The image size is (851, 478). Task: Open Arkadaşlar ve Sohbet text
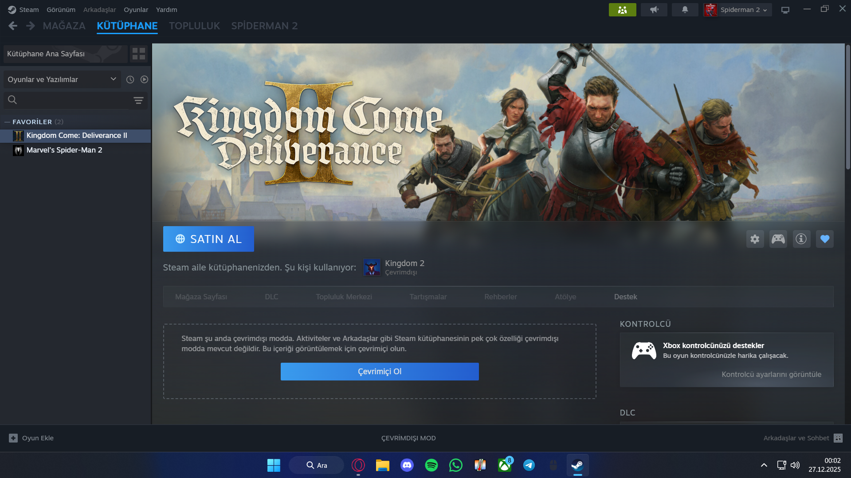coord(796,438)
